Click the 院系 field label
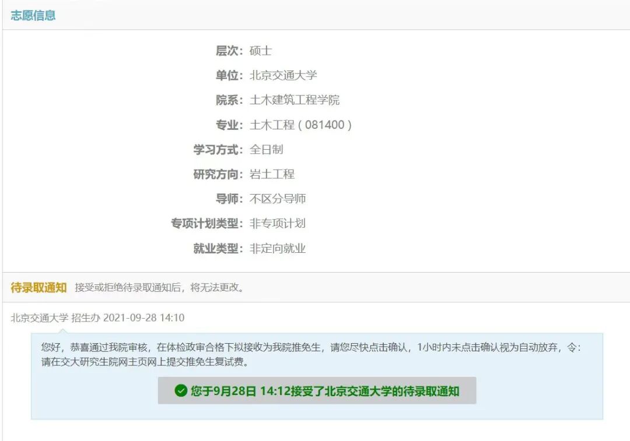630x441 pixels. [x=229, y=100]
